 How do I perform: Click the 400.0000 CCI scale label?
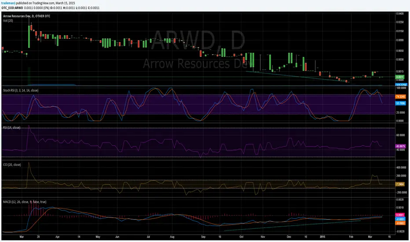click(x=401, y=168)
